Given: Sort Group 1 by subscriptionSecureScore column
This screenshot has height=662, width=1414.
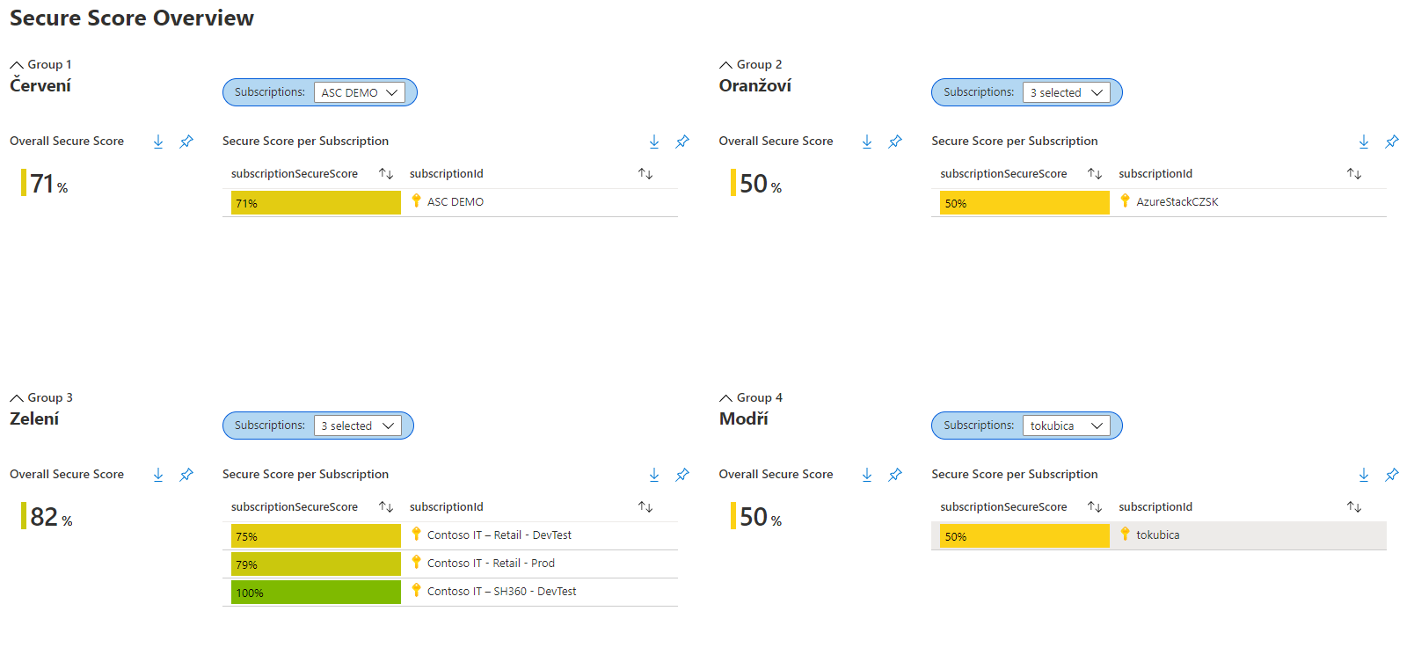Looking at the screenshot, I should pos(385,174).
